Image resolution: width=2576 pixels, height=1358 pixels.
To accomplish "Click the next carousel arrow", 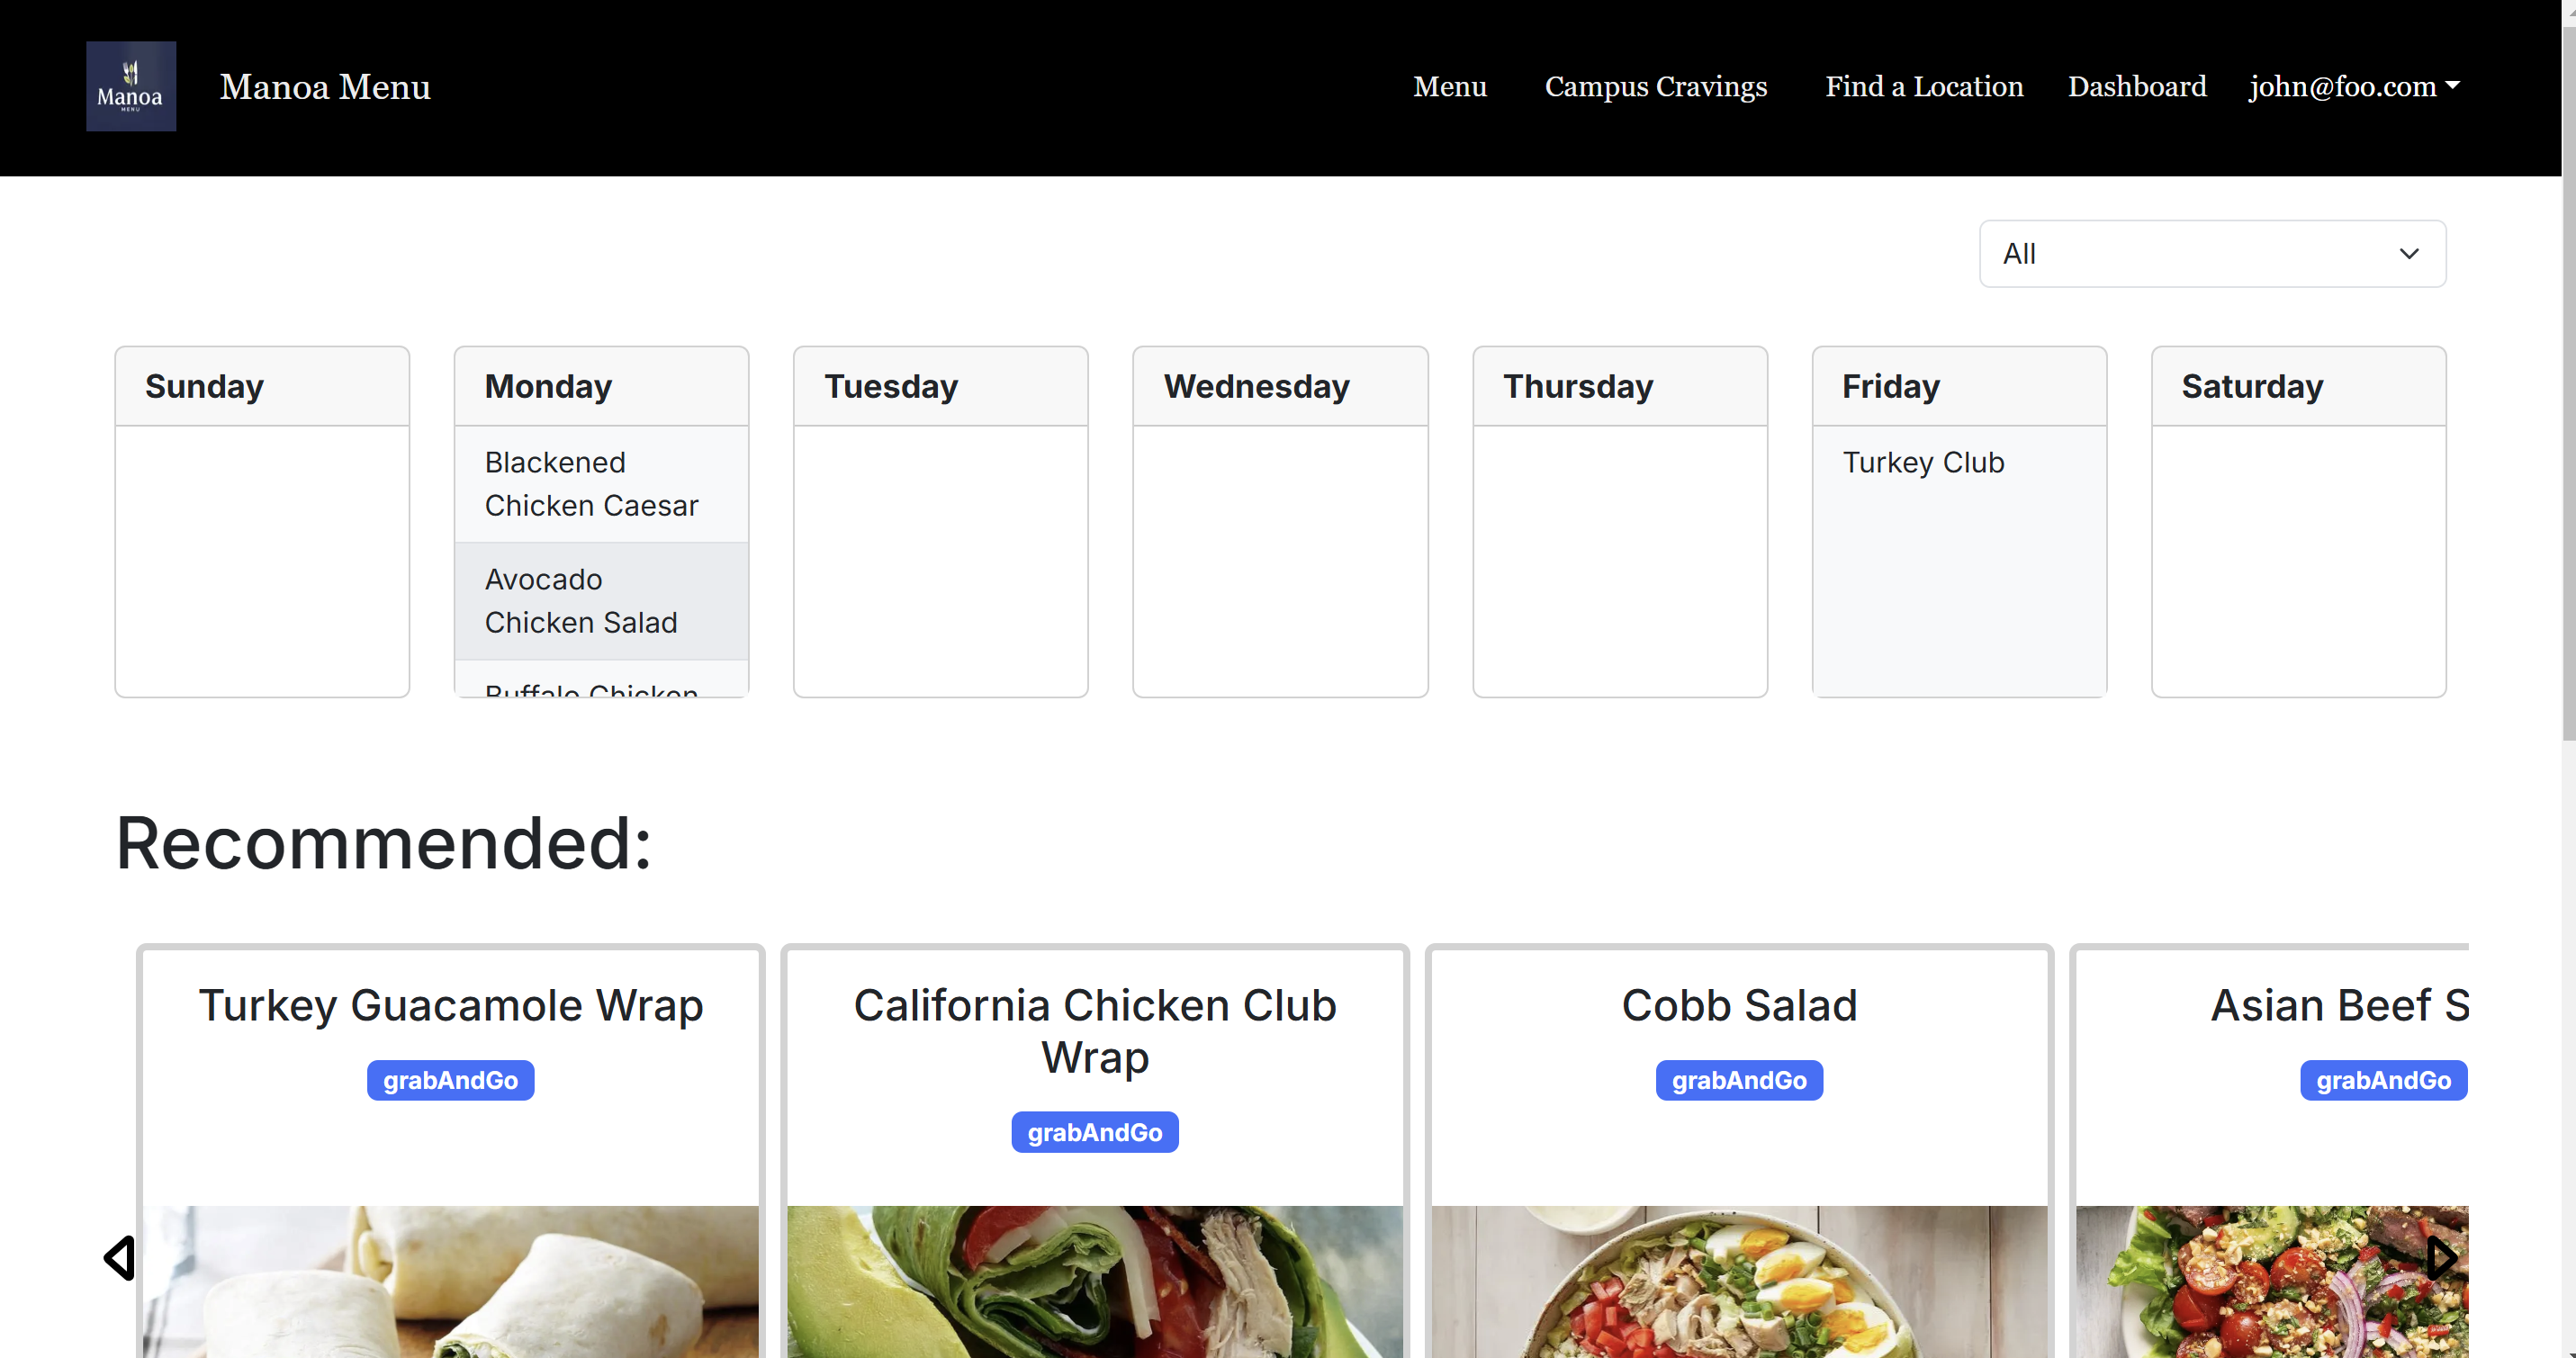I will tap(2442, 1258).
